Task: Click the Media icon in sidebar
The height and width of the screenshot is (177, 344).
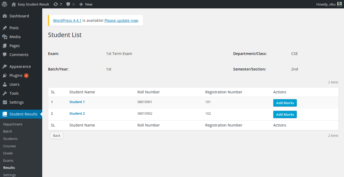Action: pos(5,37)
